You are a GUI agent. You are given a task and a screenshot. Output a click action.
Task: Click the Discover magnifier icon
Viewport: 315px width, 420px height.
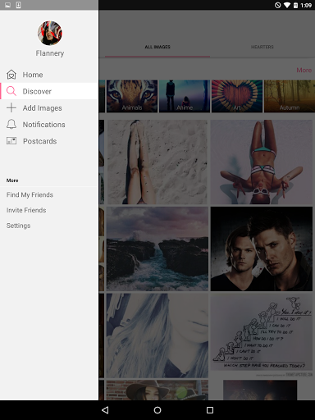pyautogui.click(x=11, y=91)
